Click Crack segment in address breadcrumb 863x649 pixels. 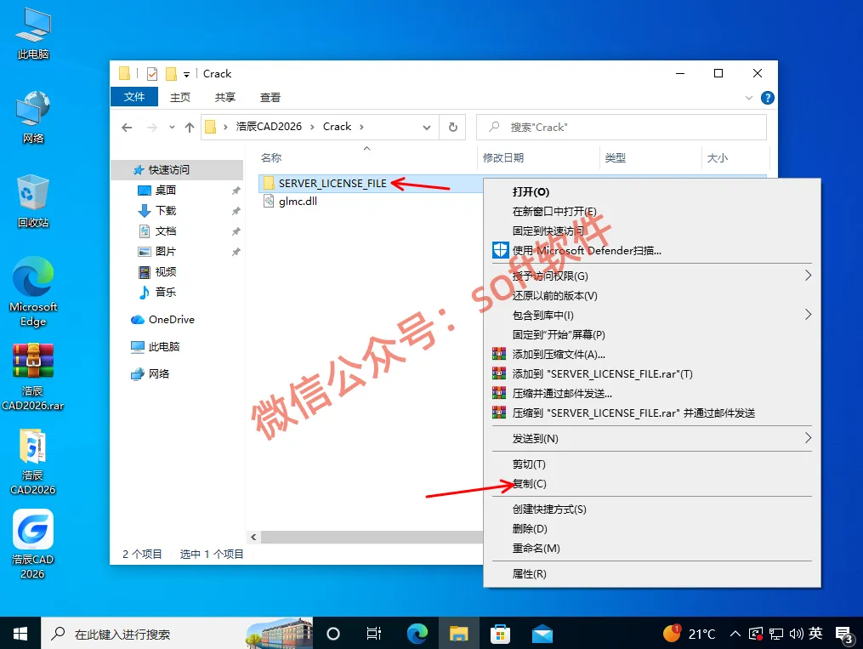click(x=337, y=127)
